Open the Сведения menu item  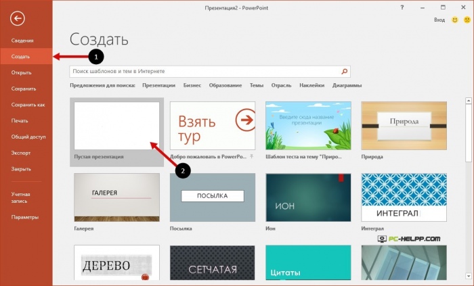(22, 41)
